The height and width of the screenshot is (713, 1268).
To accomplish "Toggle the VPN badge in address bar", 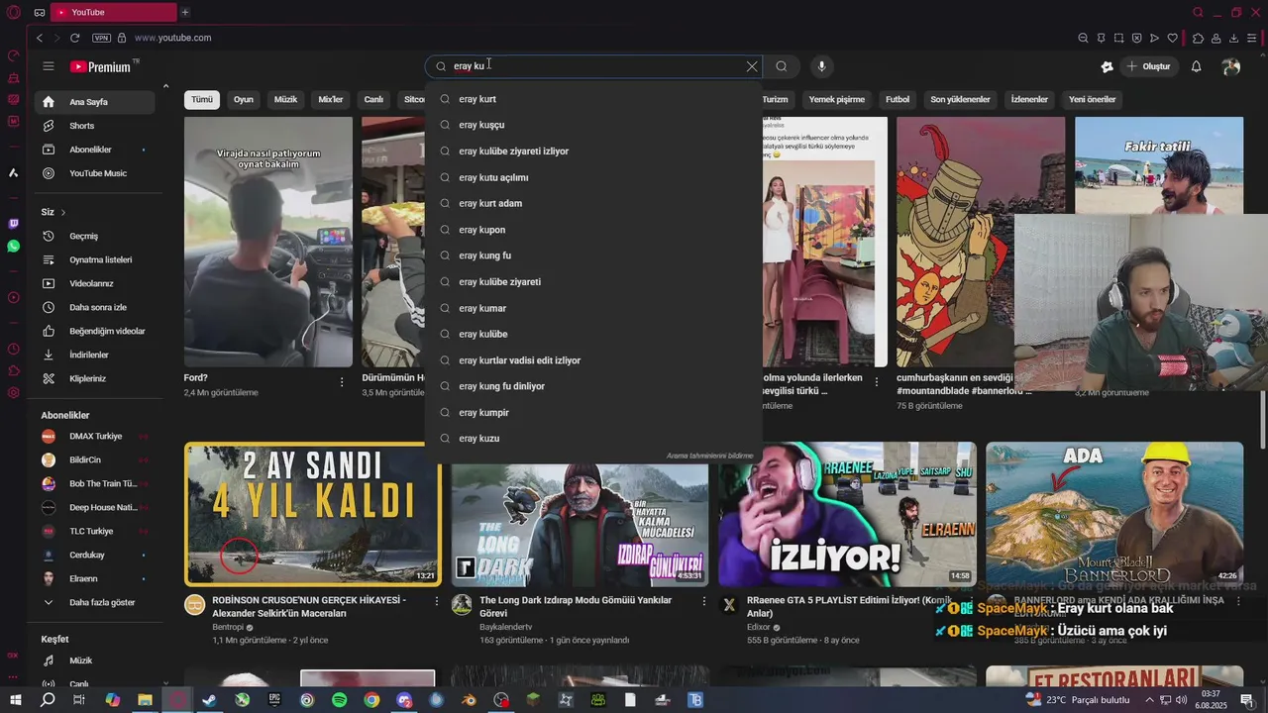I will pos(101,38).
